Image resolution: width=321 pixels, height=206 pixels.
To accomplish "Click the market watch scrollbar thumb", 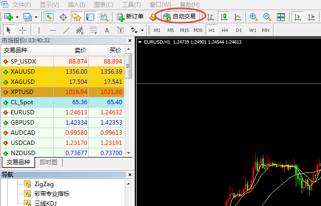I will pyautogui.click(x=128, y=65).
